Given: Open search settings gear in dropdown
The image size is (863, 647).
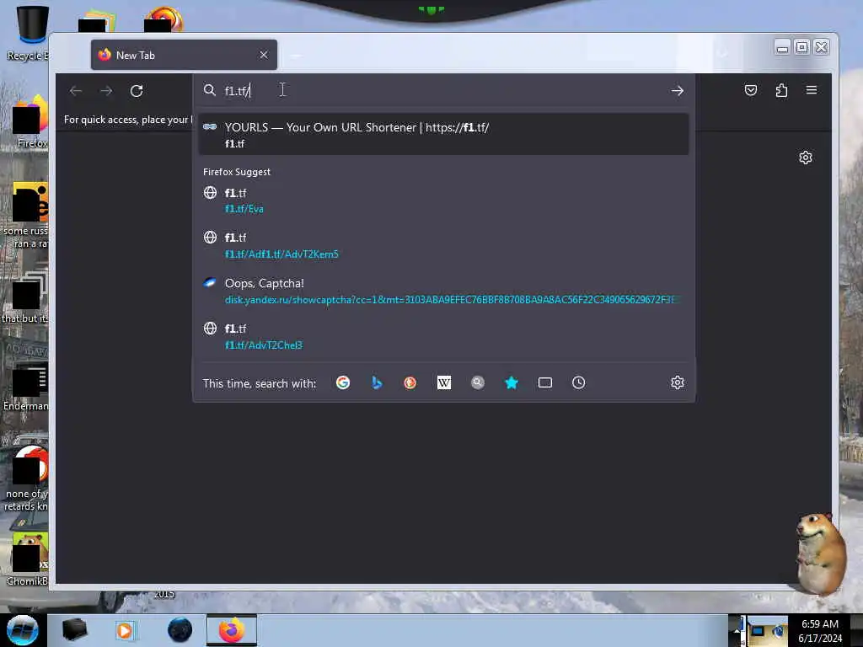Looking at the screenshot, I should click(678, 383).
